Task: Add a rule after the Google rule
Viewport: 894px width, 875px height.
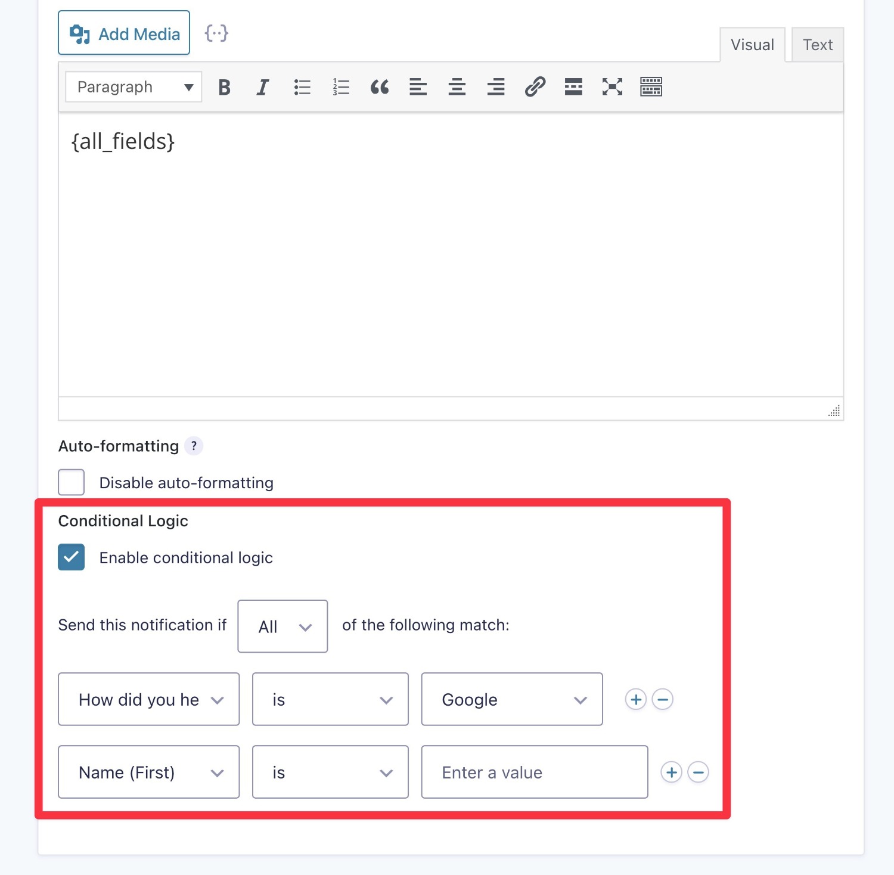Action: click(636, 699)
